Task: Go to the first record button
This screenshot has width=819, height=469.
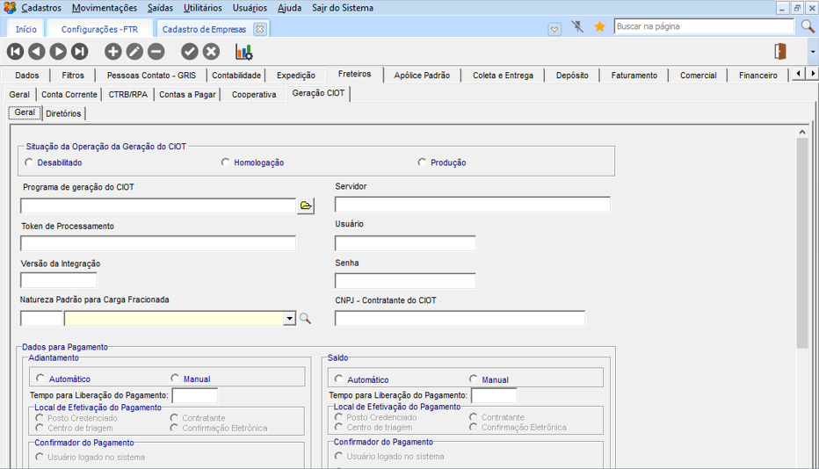Action: 16,52
